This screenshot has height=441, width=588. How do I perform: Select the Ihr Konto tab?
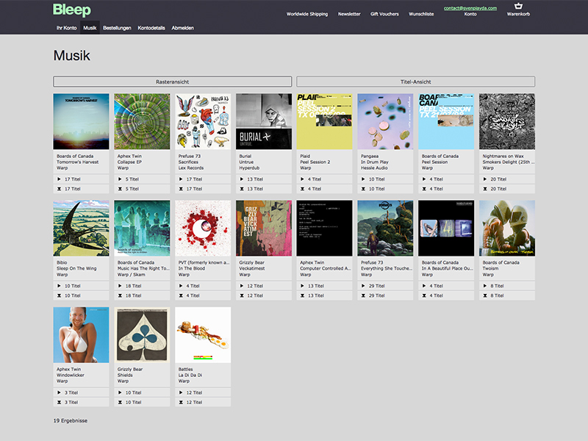[66, 28]
